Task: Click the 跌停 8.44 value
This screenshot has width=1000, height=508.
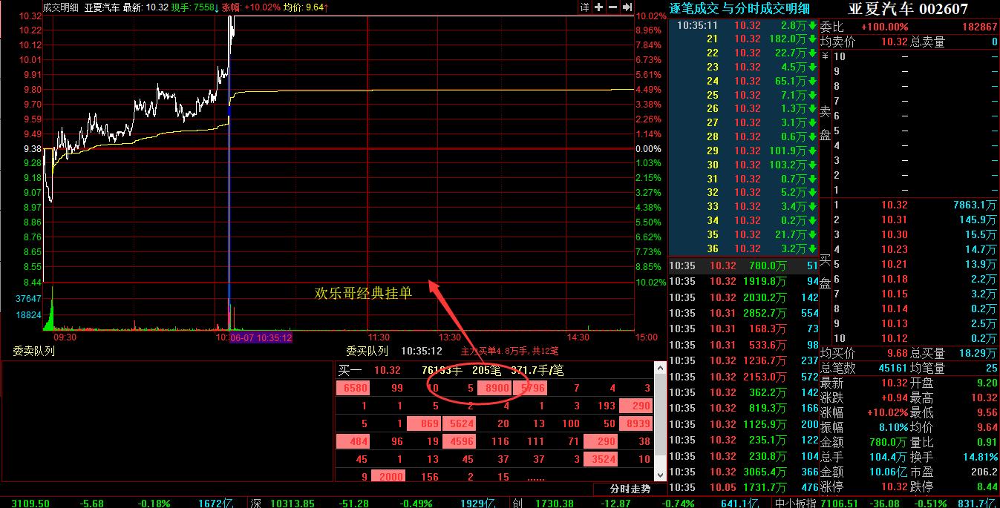Action: pos(987,486)
